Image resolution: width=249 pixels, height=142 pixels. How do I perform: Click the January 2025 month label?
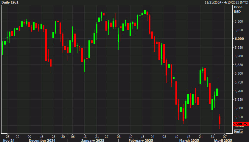pyautogui.click(x=93, y=141)
